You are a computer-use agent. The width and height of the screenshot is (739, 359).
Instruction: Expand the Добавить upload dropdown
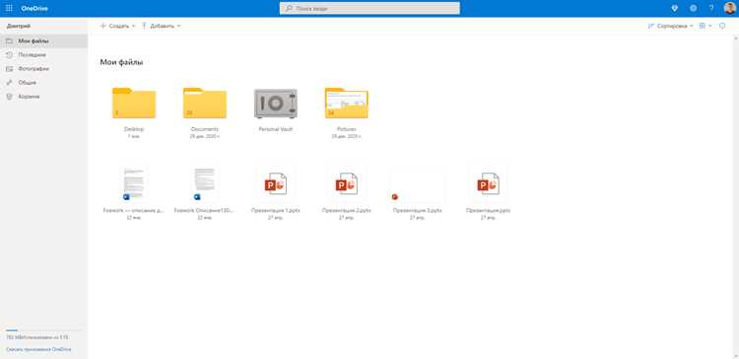pyautogui.click(x=161, y=26)
